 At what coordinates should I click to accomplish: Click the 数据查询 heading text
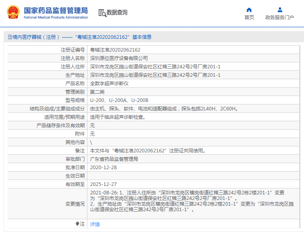click(117, 12)
